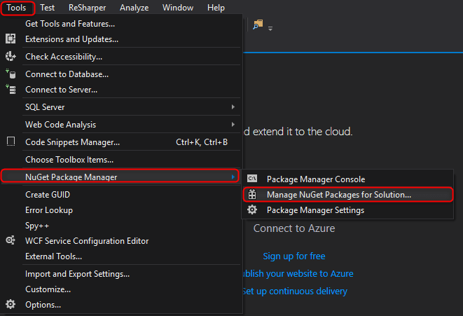The width and height of the screenshot is (463, 316).
Task: Open the toolbar overflow dropdown arrow
Action: click(x=270, y=29)
